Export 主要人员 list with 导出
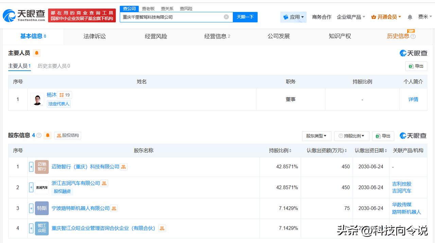Viewport: 435px width, 243px height. tap(416, 66)
